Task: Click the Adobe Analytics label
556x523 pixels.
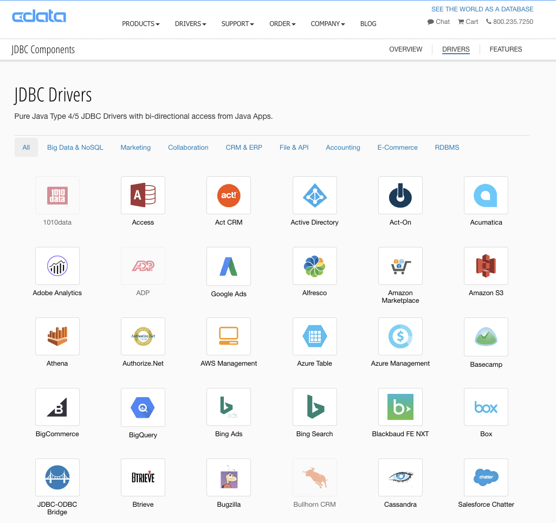Action: [57, 293]
